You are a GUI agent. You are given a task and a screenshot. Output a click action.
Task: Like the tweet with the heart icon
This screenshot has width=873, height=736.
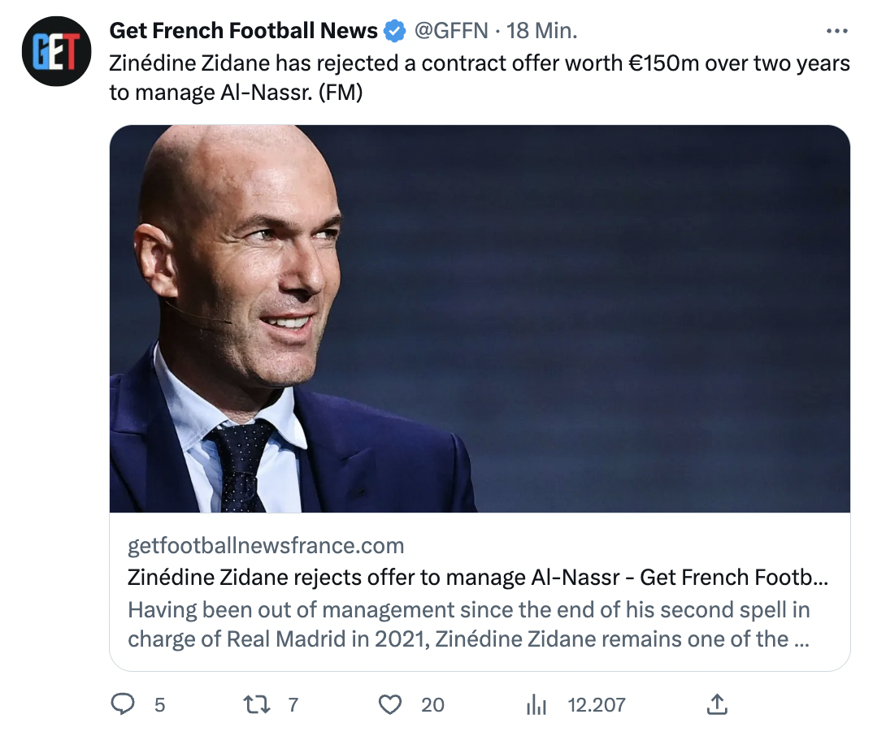(x=390, y=704)
